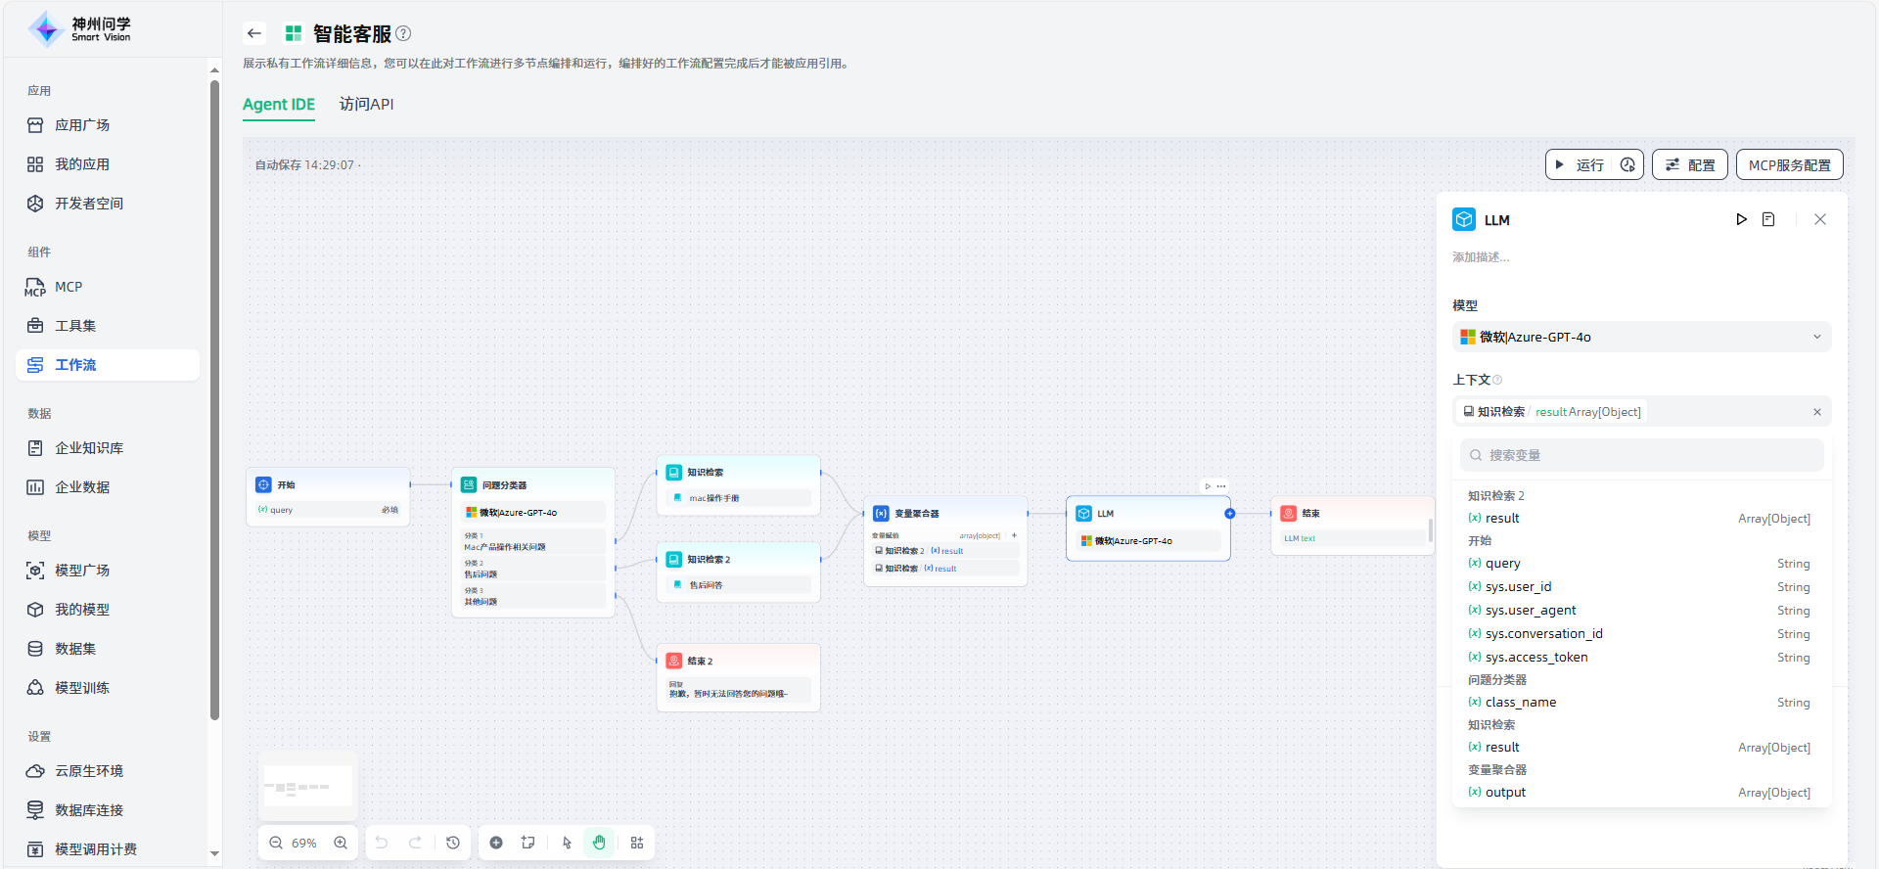Image resolution: width=1879 pixels, height=869 pixels.
Task: Run the LLM node individually
Action: [x=1741, y=219]
